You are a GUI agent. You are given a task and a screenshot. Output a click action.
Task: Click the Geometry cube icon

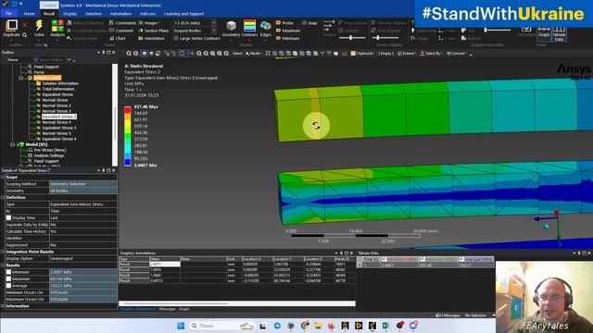pyautogui.click(x=231, y=26)
